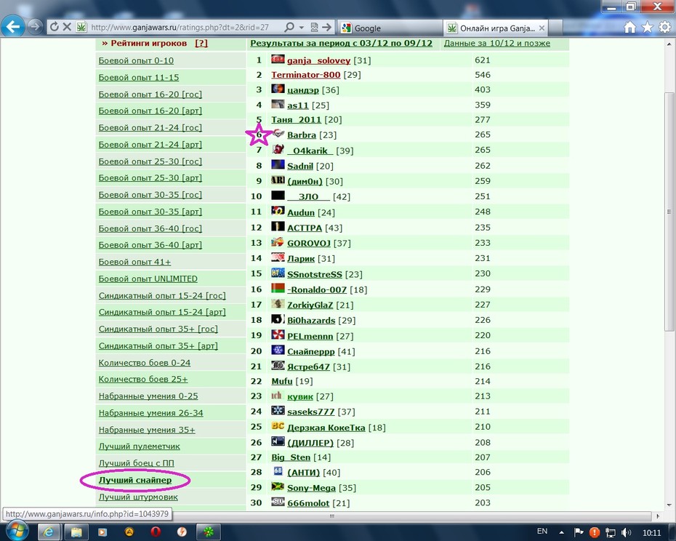Click syndicate icon next to _O4karik_
Screen dimensions: 676x541
point(278,149)
